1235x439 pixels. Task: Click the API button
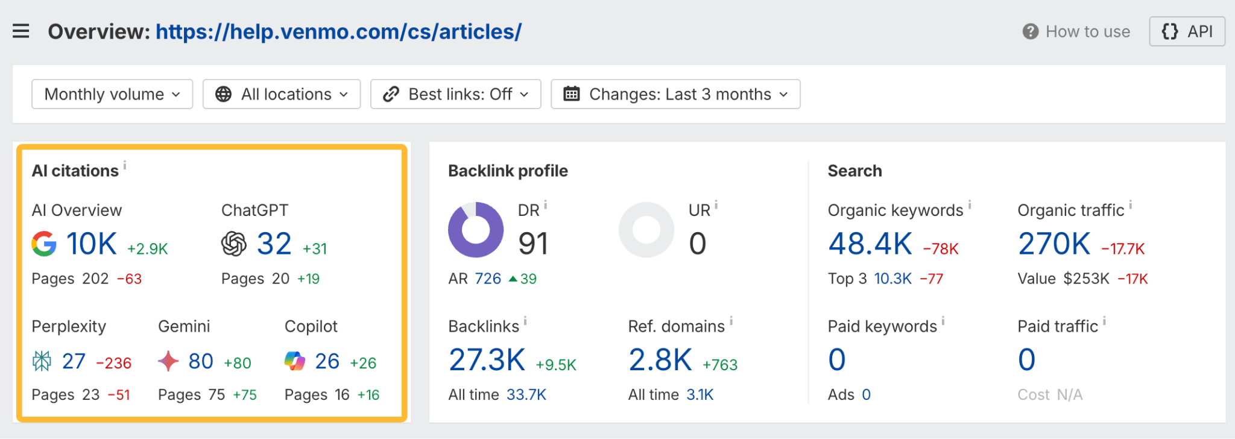[1187, 31]
